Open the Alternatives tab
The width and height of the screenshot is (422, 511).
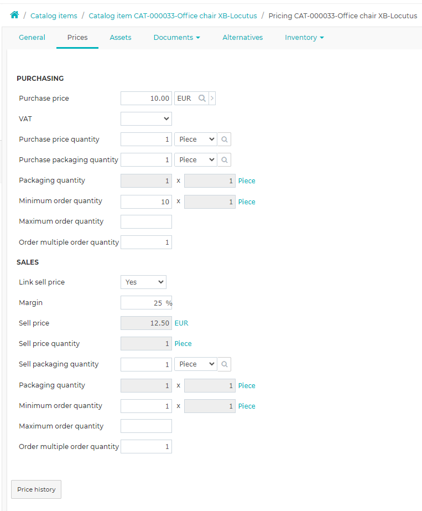click(x=243, y=38)
